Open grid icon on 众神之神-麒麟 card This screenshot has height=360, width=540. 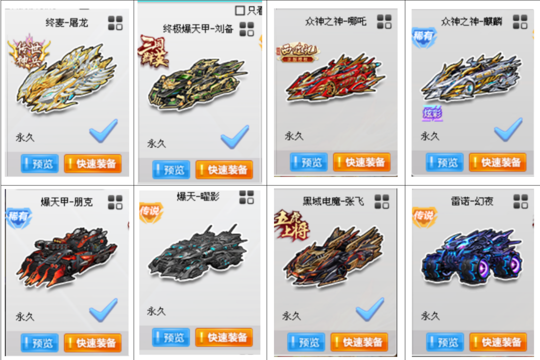point(520,21)
